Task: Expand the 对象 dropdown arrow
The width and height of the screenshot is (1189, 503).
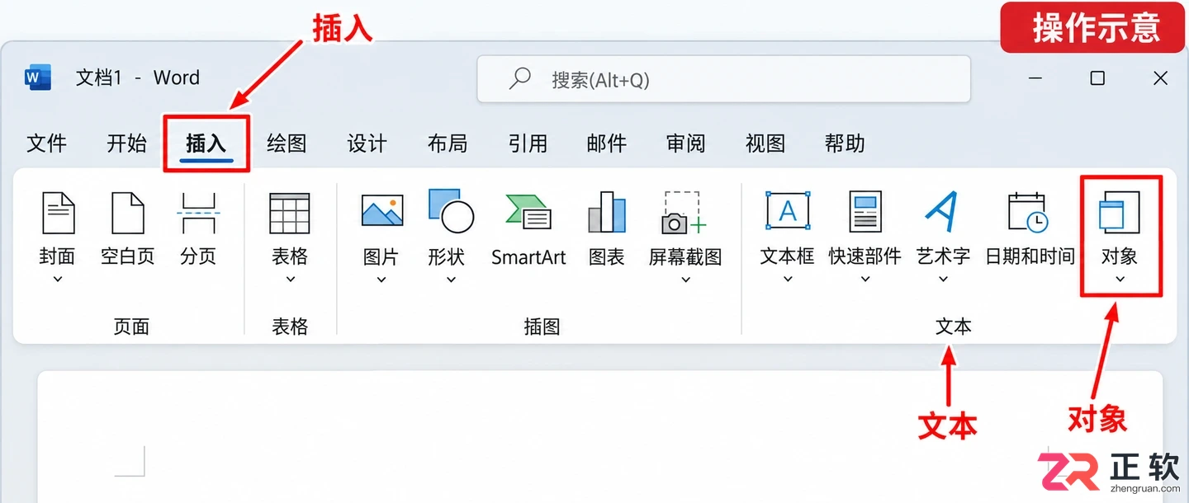Action: (x=1120, y=280)
